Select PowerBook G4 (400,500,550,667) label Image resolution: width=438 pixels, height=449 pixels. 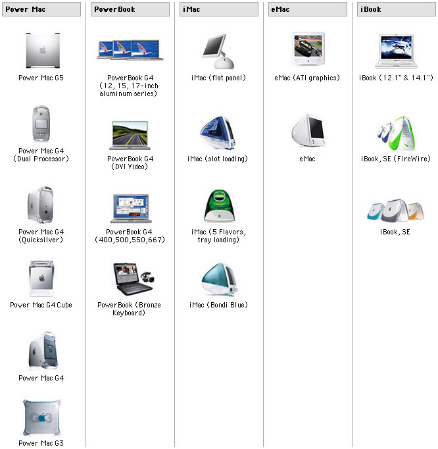[130, 236]
